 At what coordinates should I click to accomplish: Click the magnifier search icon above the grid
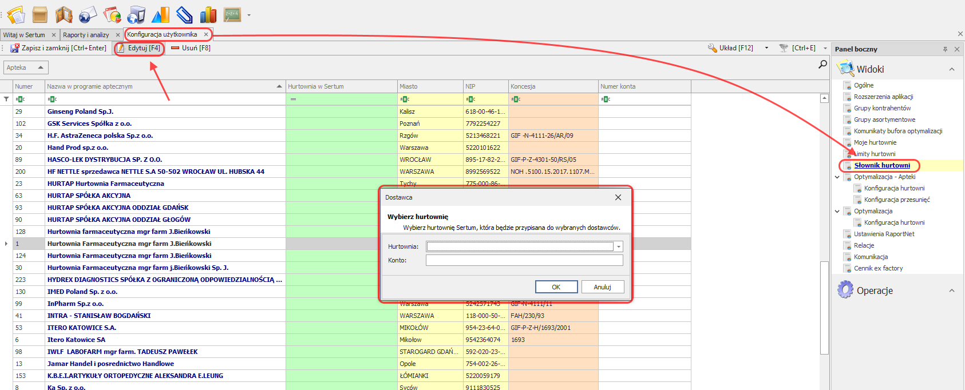(x=822, y=65)
